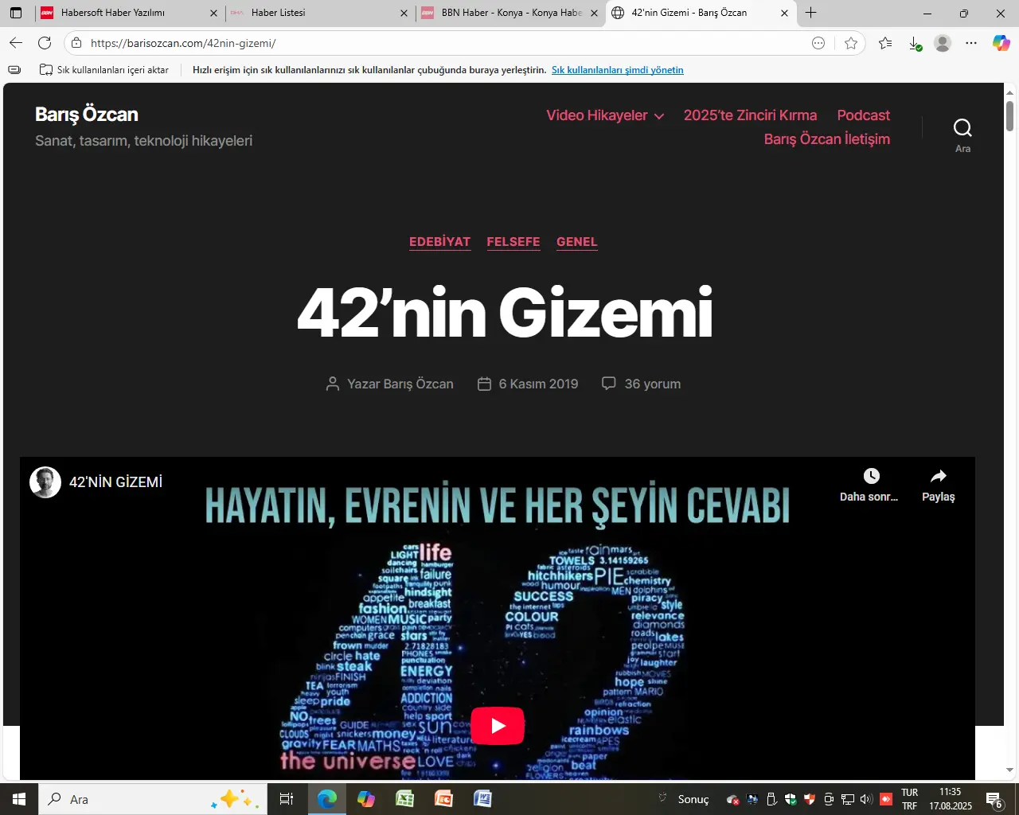The height and width of the screenshot is (815, 1019).
Task: Click Sık kullanılanları şimdi yönetin link
Action: (618, 70)
